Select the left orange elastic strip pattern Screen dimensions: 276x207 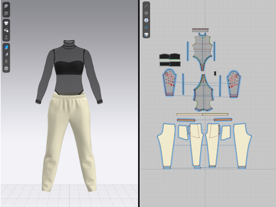[186, 120]
